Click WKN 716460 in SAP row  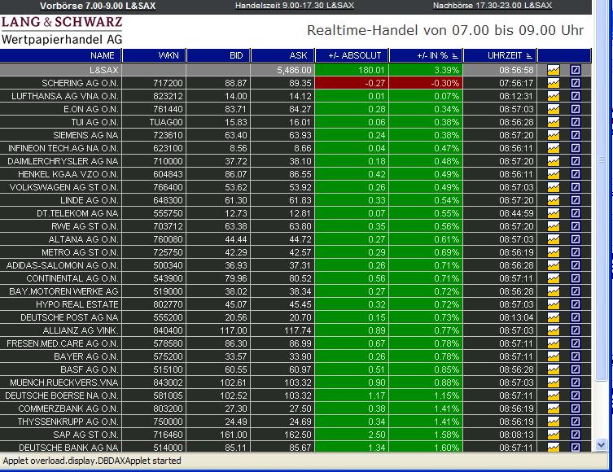(x=168, y=435)
